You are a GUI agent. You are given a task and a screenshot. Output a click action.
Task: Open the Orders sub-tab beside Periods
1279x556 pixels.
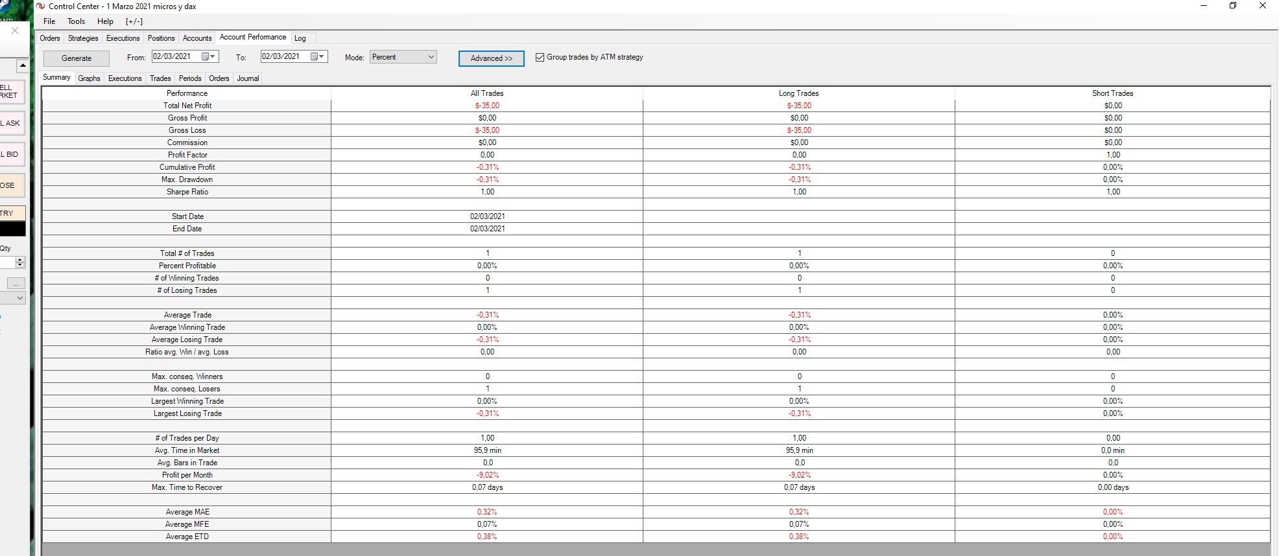[x=219, y=78]
